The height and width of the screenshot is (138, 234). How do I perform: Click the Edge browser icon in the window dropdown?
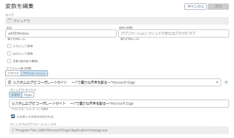coord(9,82)
